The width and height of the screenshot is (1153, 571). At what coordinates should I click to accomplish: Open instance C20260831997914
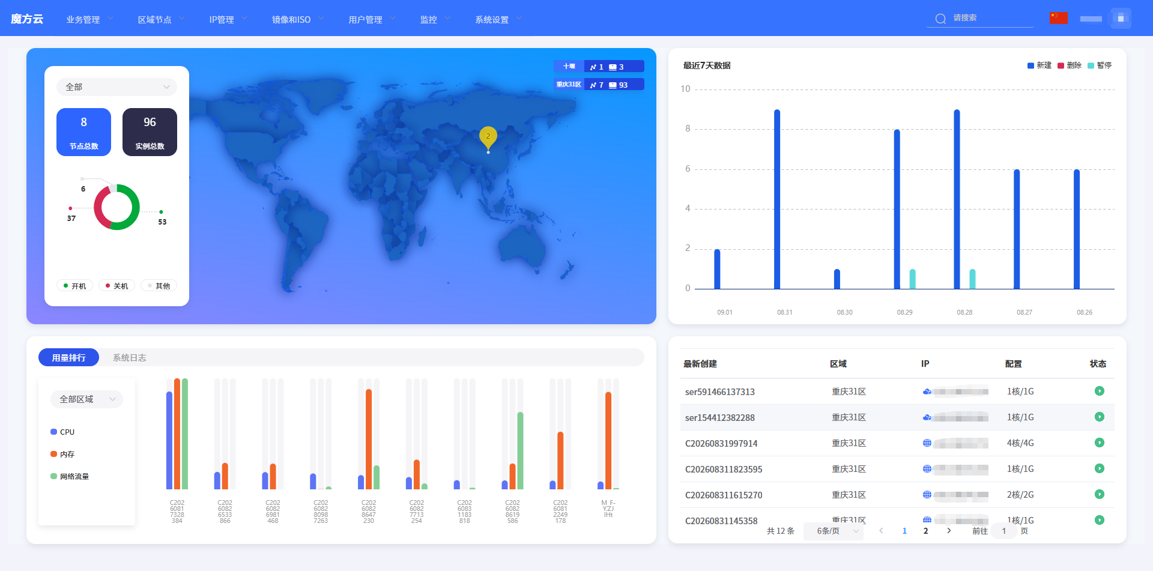pos(721,443)
